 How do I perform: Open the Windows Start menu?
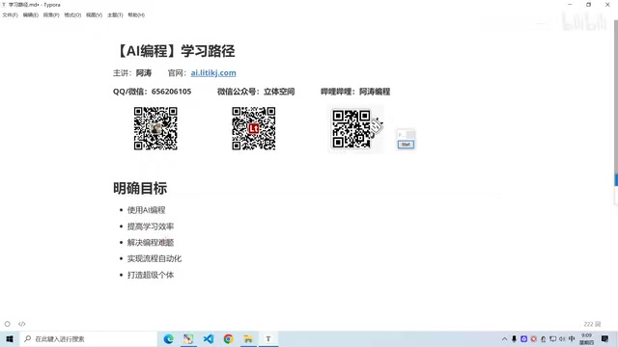(10, 338)
